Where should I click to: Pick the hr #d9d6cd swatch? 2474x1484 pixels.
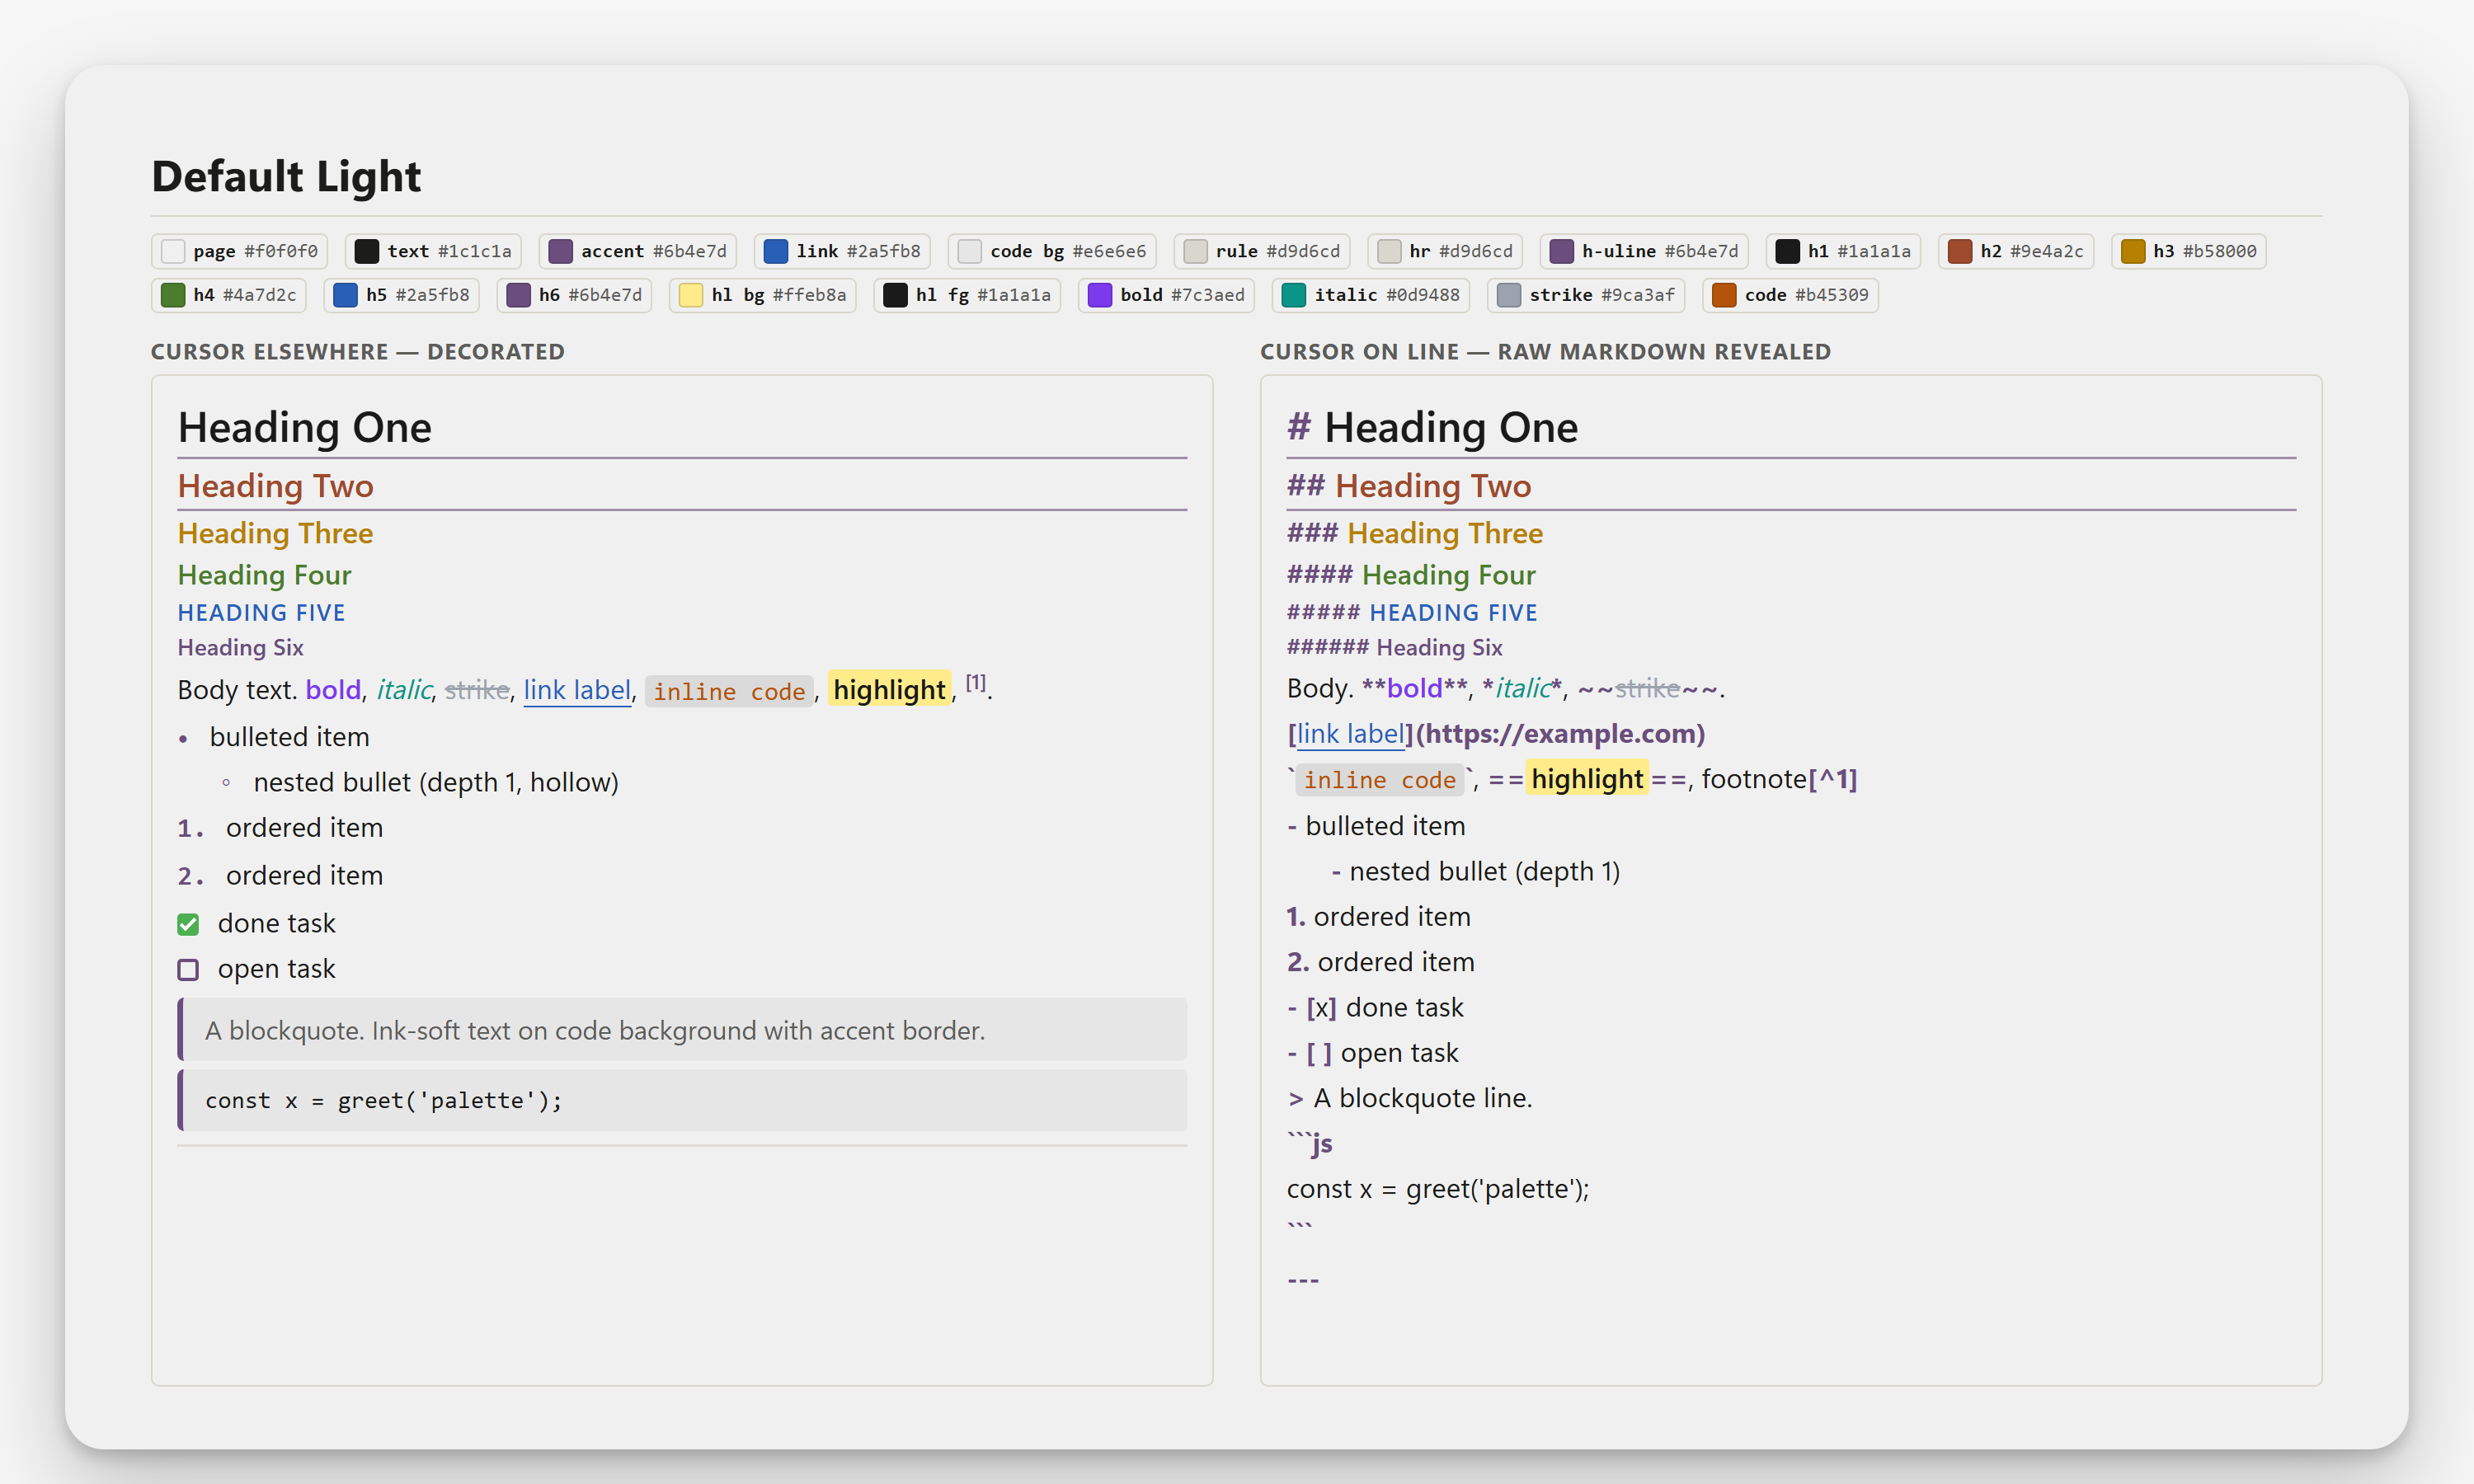1445,251
